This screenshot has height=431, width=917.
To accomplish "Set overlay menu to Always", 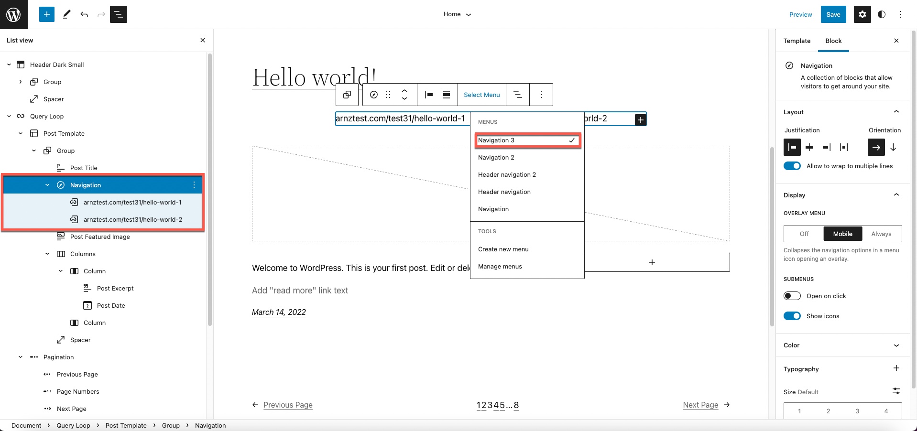I will click(881, 234).
